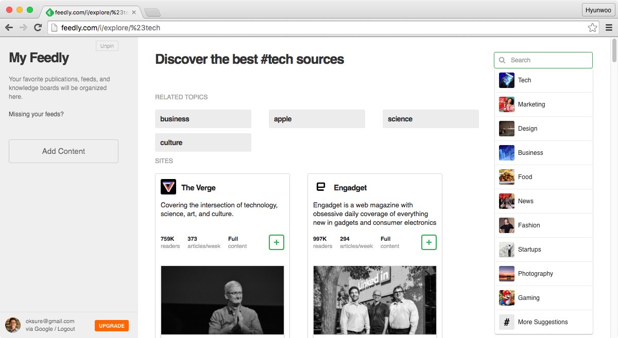Reload the page with the refresh icon
618x338 pixels.
point(38,28)
